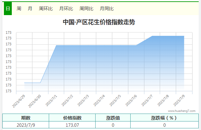Viewport: 201px width, 130px height.
Task: Open the 月环比 tab
Action: pyautogui.click(x=66, y=9)
